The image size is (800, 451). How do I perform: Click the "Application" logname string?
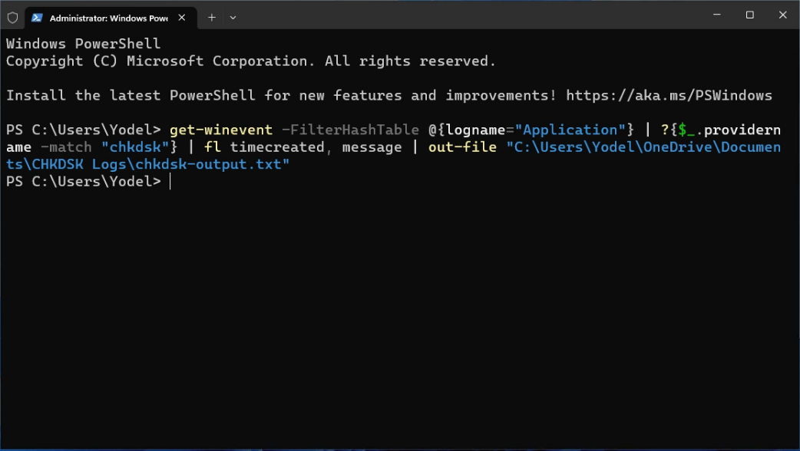(574, 130)
